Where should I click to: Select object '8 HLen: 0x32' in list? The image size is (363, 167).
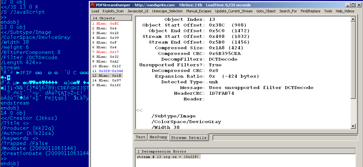pos(105,57)
